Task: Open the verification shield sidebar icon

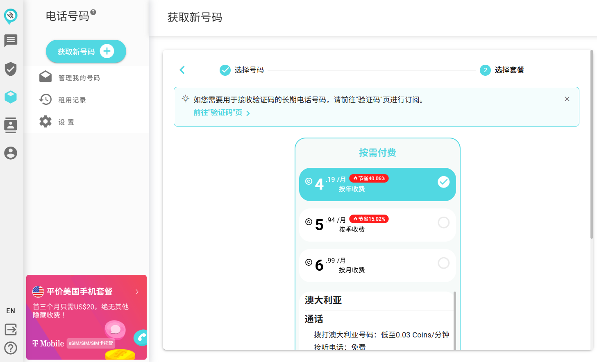Action: [11, 69]
